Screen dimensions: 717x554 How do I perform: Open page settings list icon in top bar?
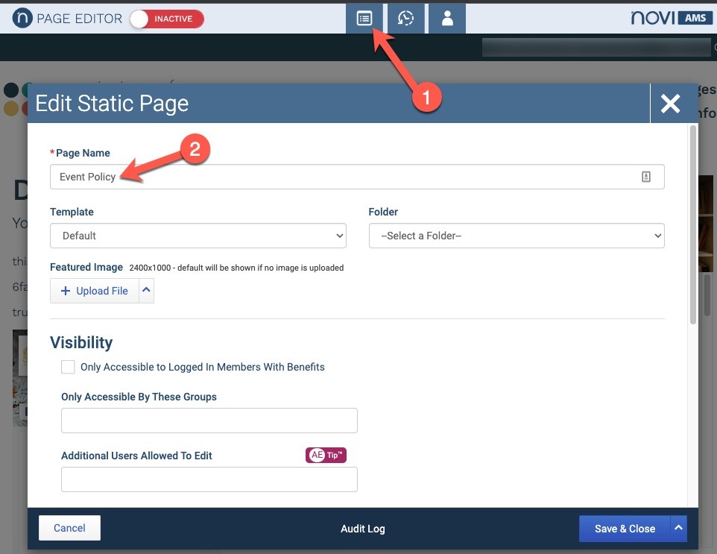[364, 19]
